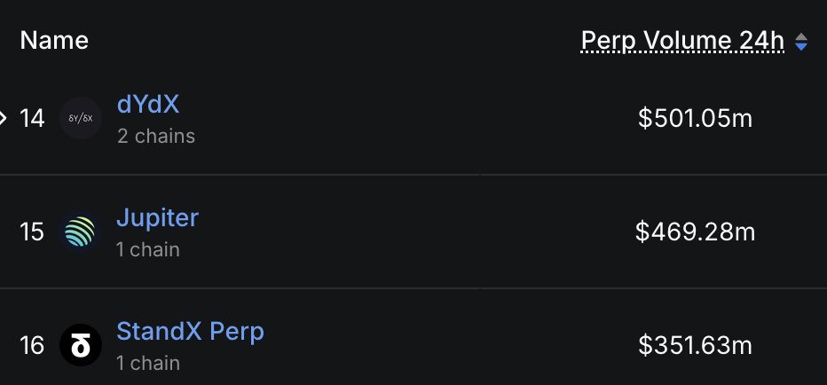Open the Jupiter protocol link
The height and width of the screenshot is (385, 827).
(157, 217)
